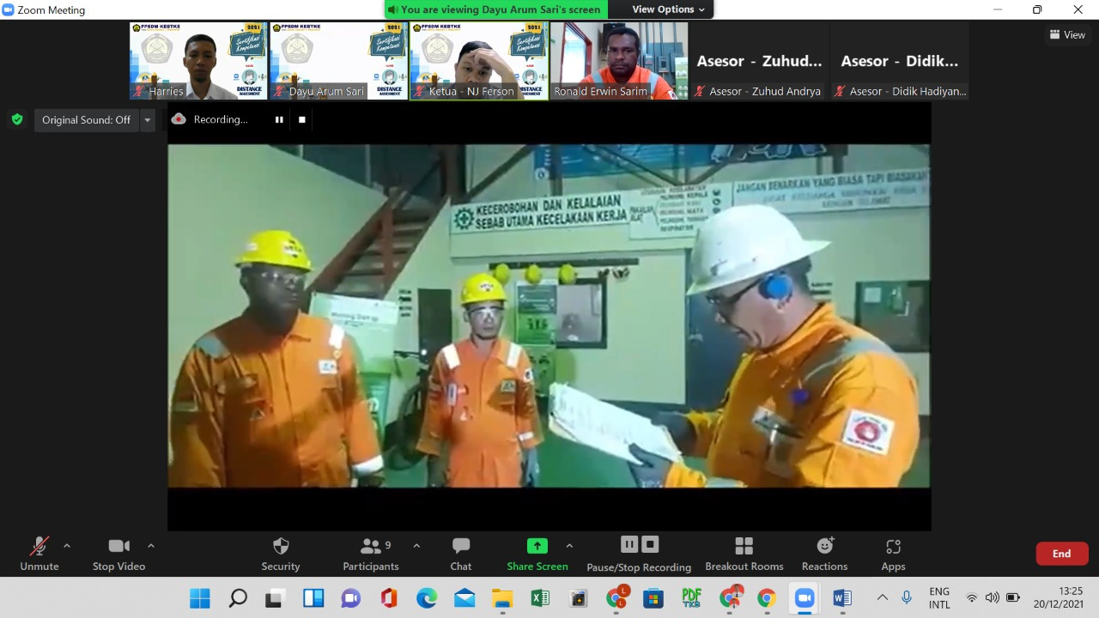The height and width of the screenshot is (618, 1099).
Task: Stop the recording from the top indicator
Action: (x=302, y=119)
